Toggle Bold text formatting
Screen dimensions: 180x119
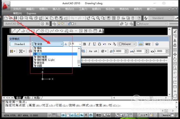[x=84, y=44]
